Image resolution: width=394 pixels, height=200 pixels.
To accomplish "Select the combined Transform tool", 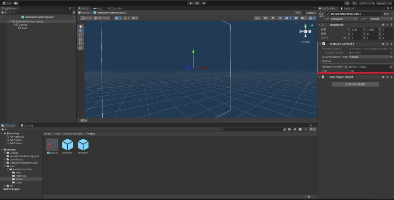I will [x=81, y=48].
